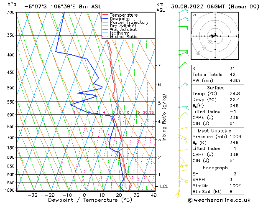Select Lifted Index label under Surface

(x=206, y=112)
